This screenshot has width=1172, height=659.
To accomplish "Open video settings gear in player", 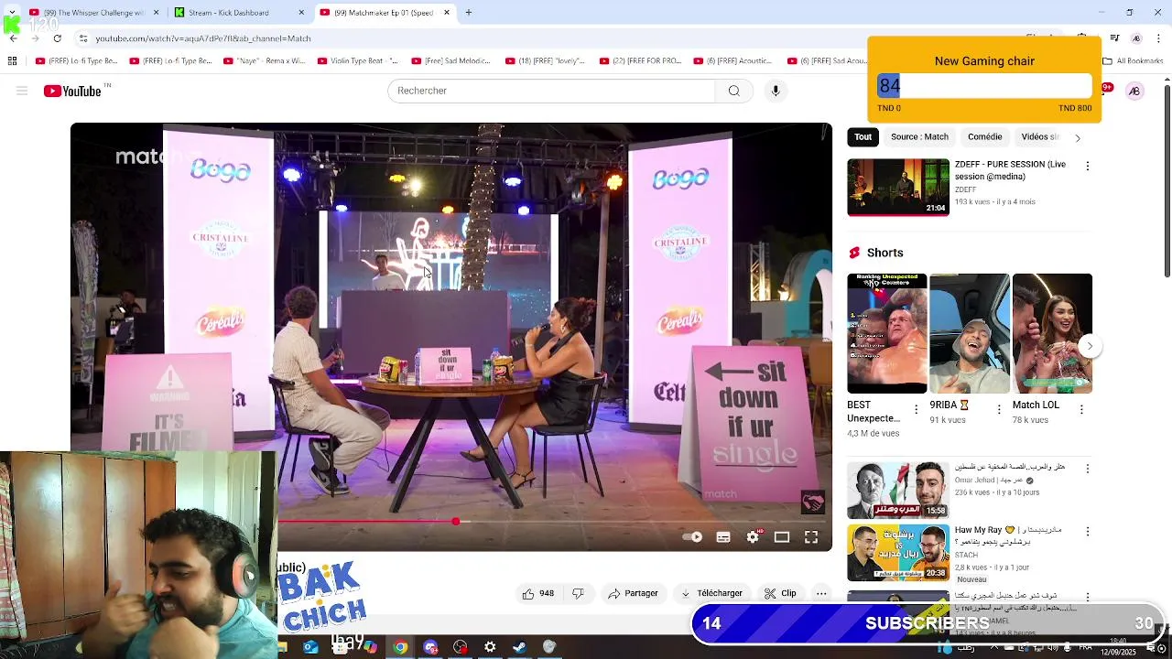I will 753,537.
